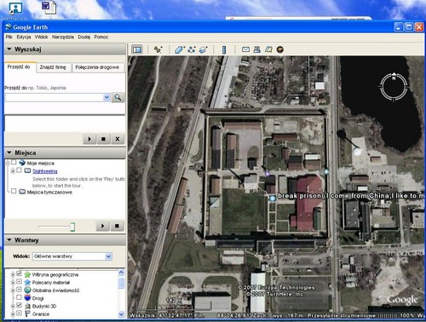Toggle the Sightseeing folder checkbox

click(x=19, y=170)
